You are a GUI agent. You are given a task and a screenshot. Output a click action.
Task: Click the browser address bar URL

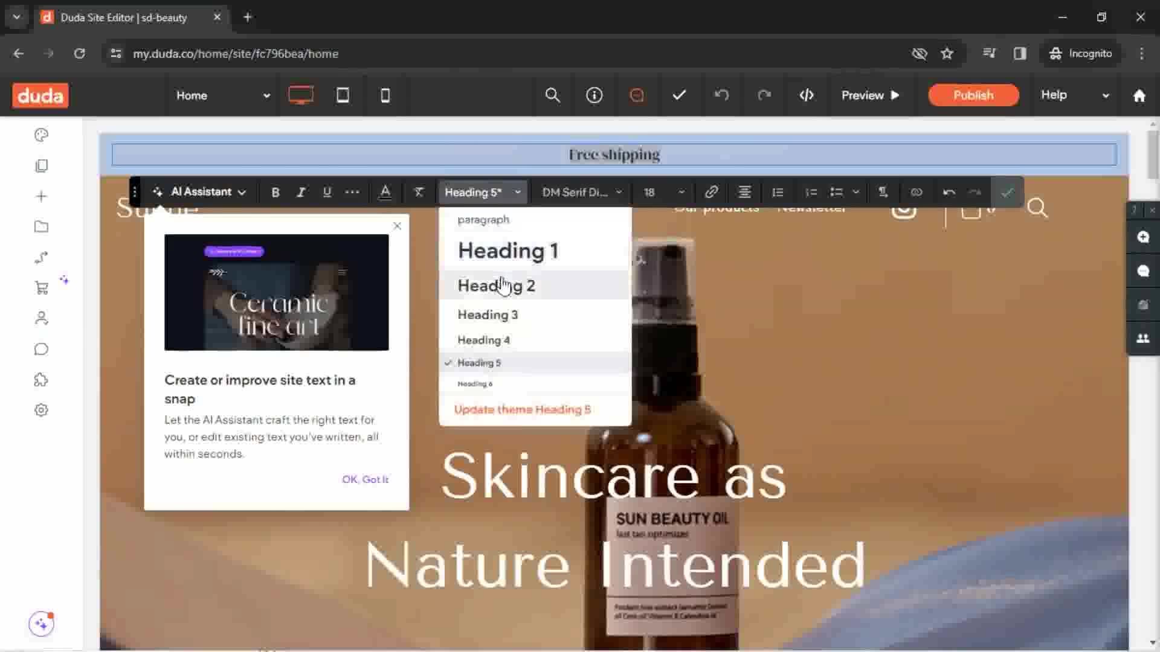pos(236,54)
